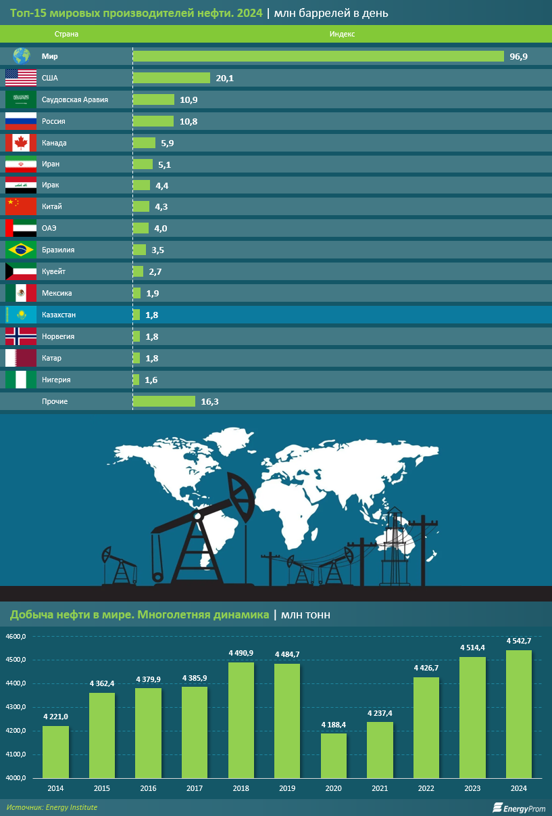Click the ОАЭ country label

tap(49, 228)
